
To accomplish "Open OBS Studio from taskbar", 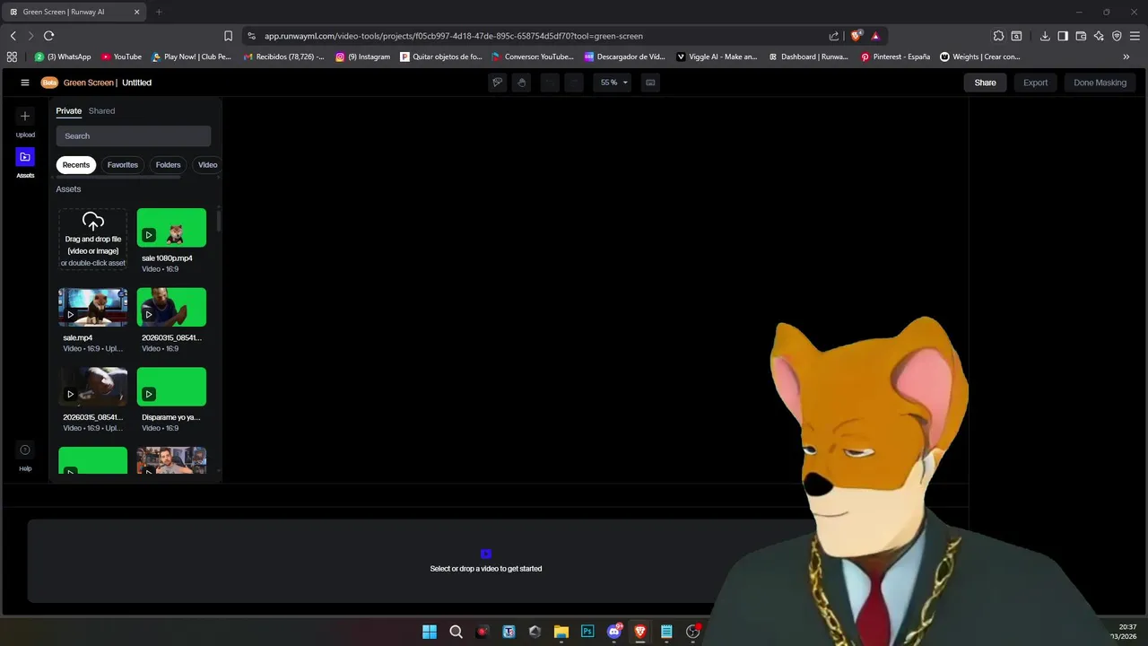I will click(x=693, y=632).
